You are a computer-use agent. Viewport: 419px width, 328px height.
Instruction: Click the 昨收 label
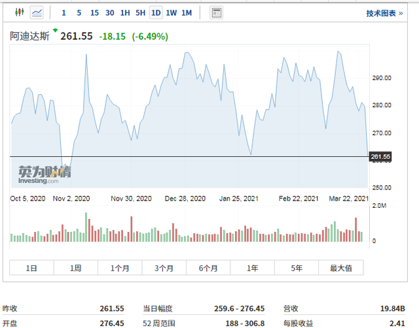10,308
